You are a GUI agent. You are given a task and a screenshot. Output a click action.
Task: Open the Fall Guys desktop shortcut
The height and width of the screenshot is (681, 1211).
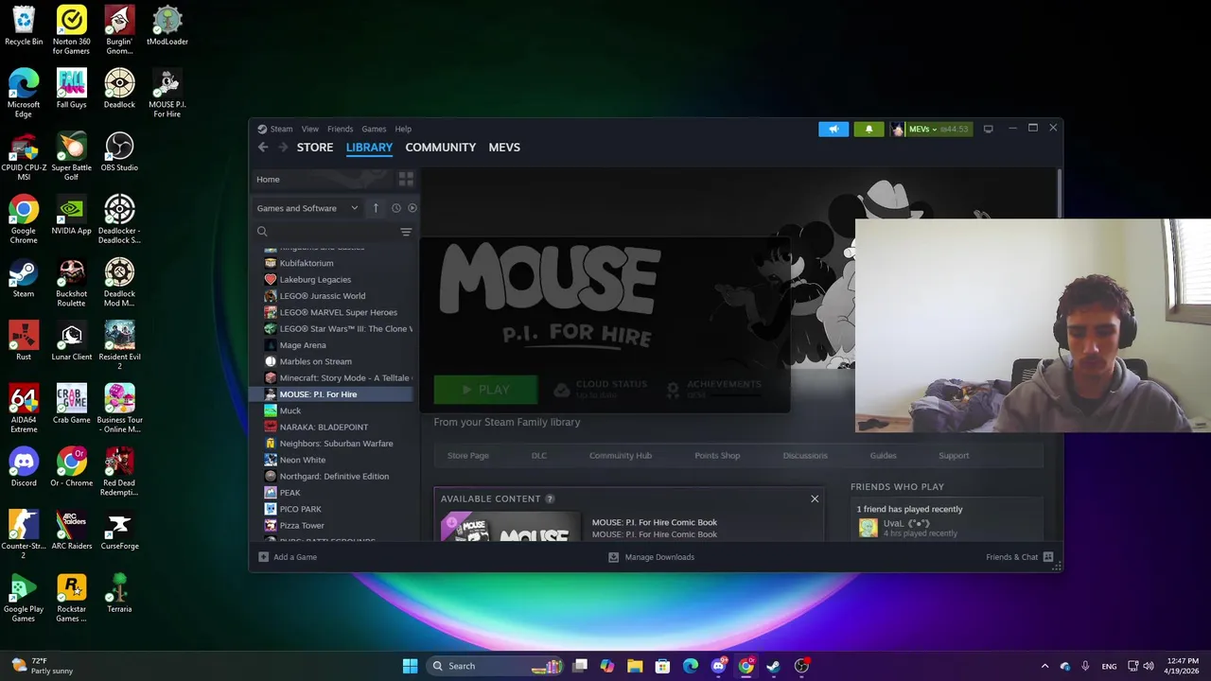72,89
